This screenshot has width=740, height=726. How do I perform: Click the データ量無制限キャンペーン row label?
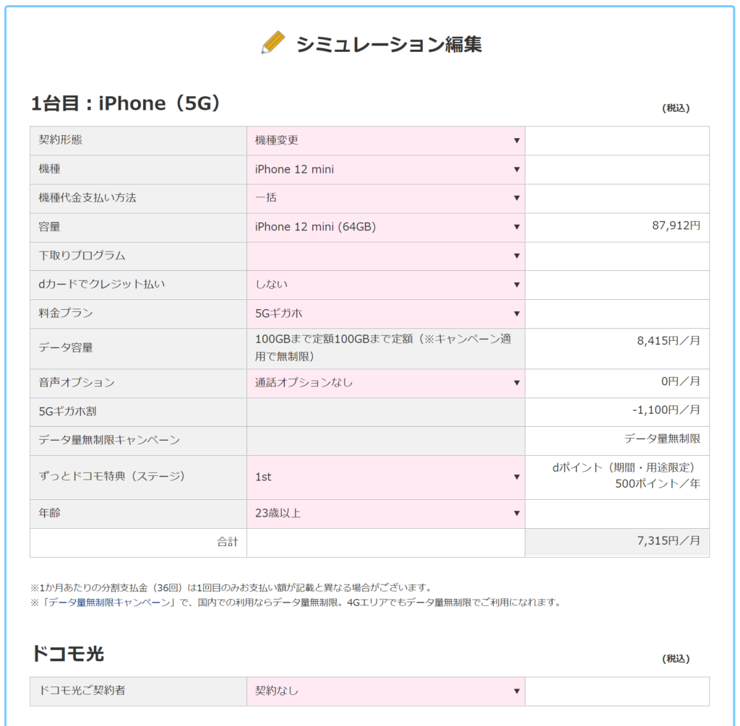(109, 440)
